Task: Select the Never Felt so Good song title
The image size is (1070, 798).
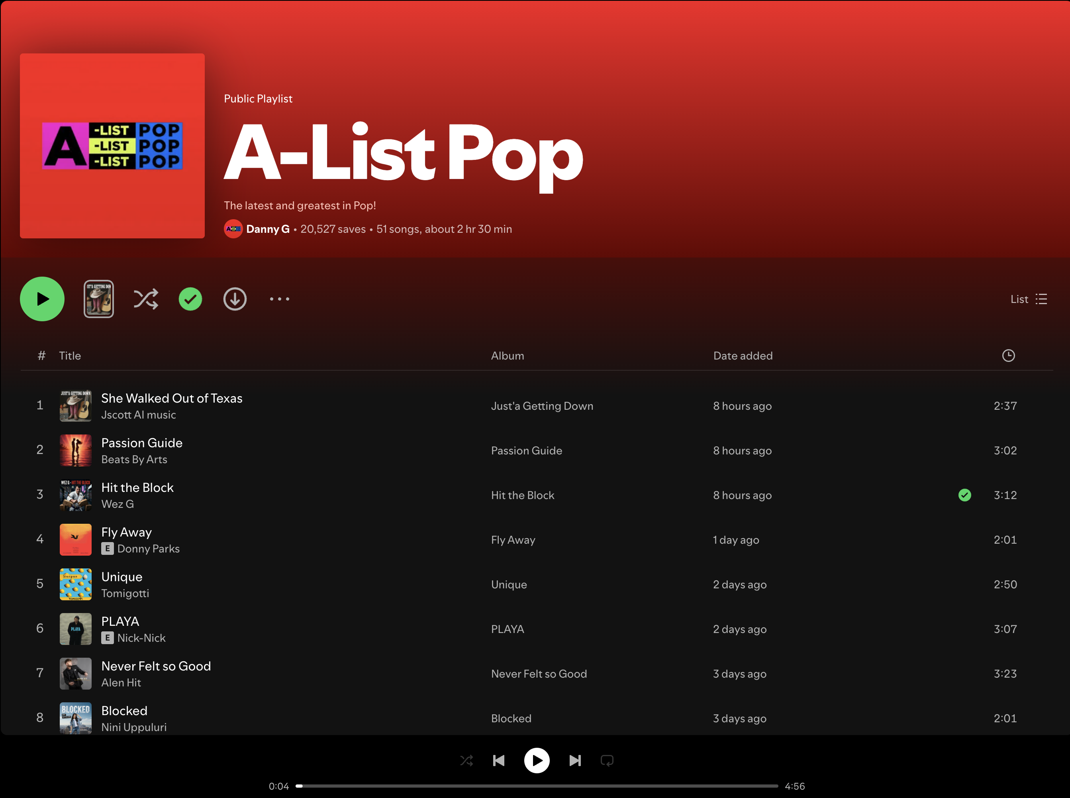Action: point(156,666)
